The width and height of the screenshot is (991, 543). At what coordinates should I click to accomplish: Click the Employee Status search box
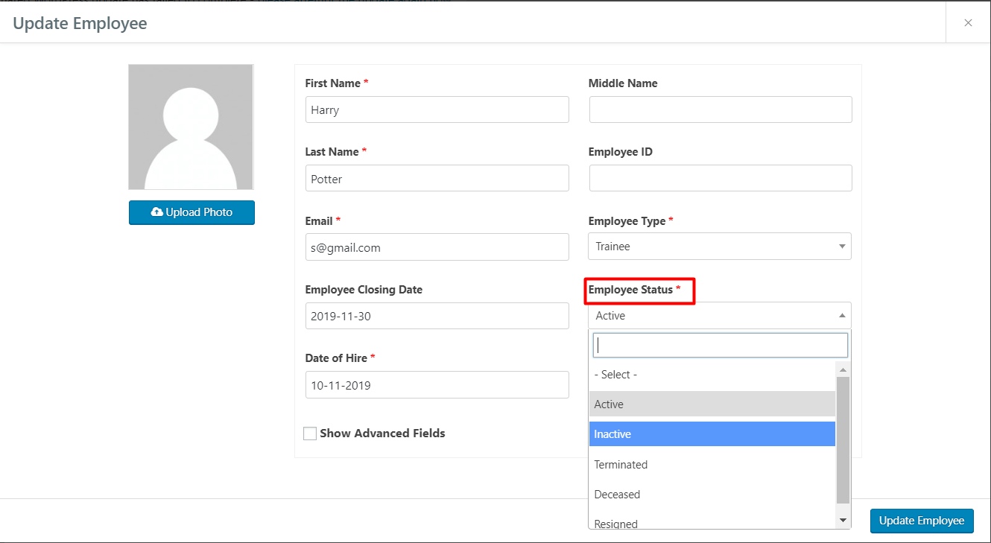click(719, 344)
